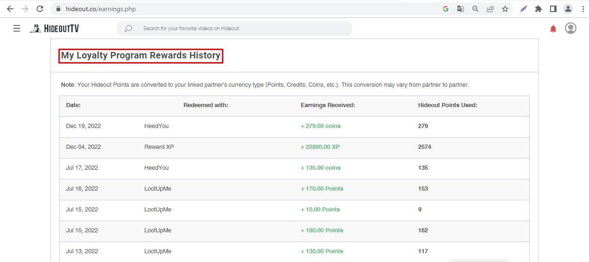Click the search magnifier icon on Hideout
Image resolution: width=589 pixels, height=262 pixels.
(128, 28)
